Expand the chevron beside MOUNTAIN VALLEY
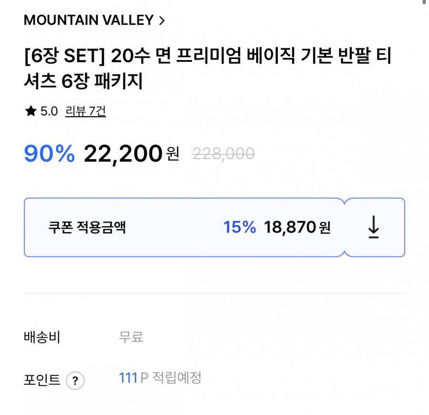This screenshot has width=429, height=415. (x=162, y=20)
